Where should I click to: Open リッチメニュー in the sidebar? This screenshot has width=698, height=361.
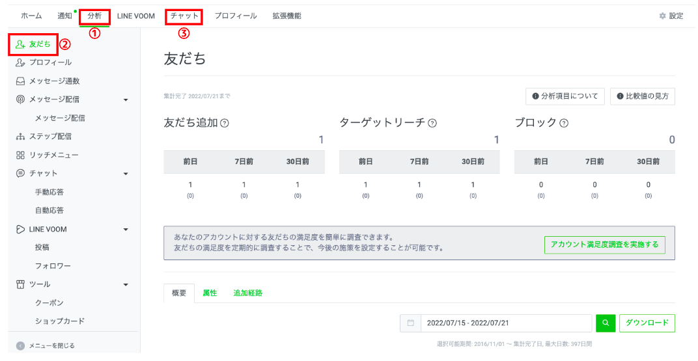click(53, 155)
